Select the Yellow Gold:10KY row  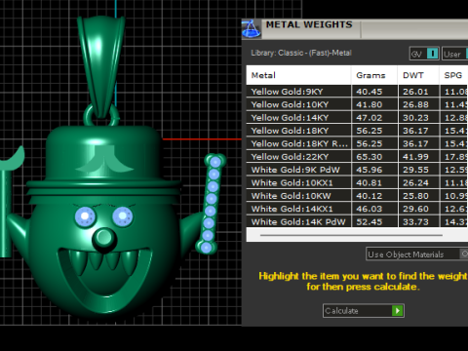point(357,104)
